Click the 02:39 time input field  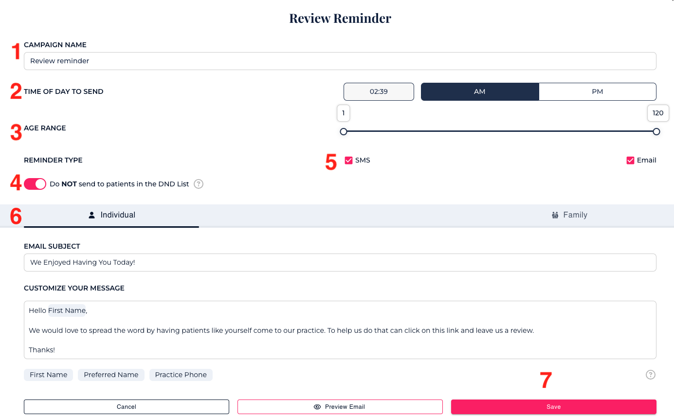pyautogui.click(x=379, y=91)
